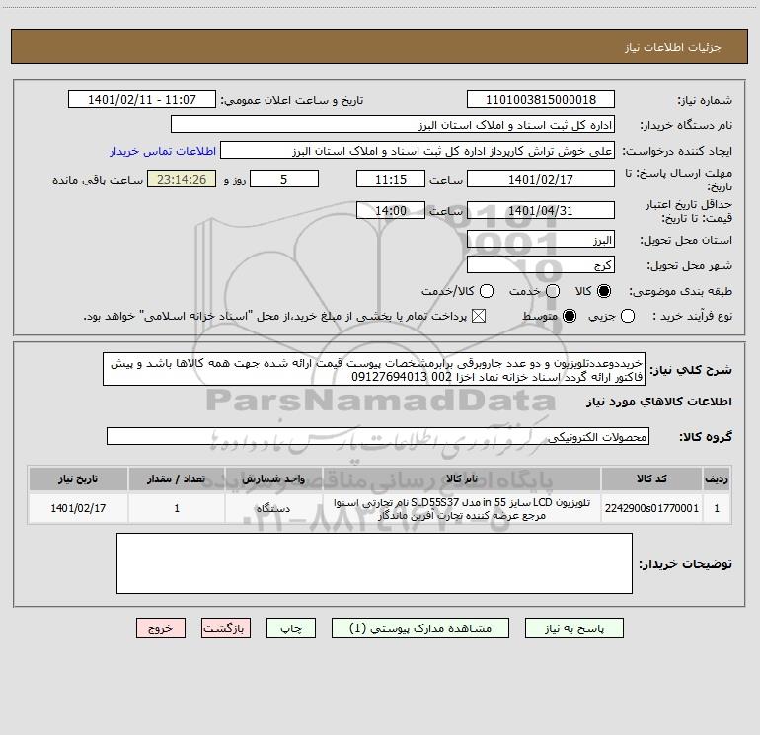Image resolution: width=760 pixels, height=735 pixels.
Task: Click the remaining days field showing 5
Action: 284,179
